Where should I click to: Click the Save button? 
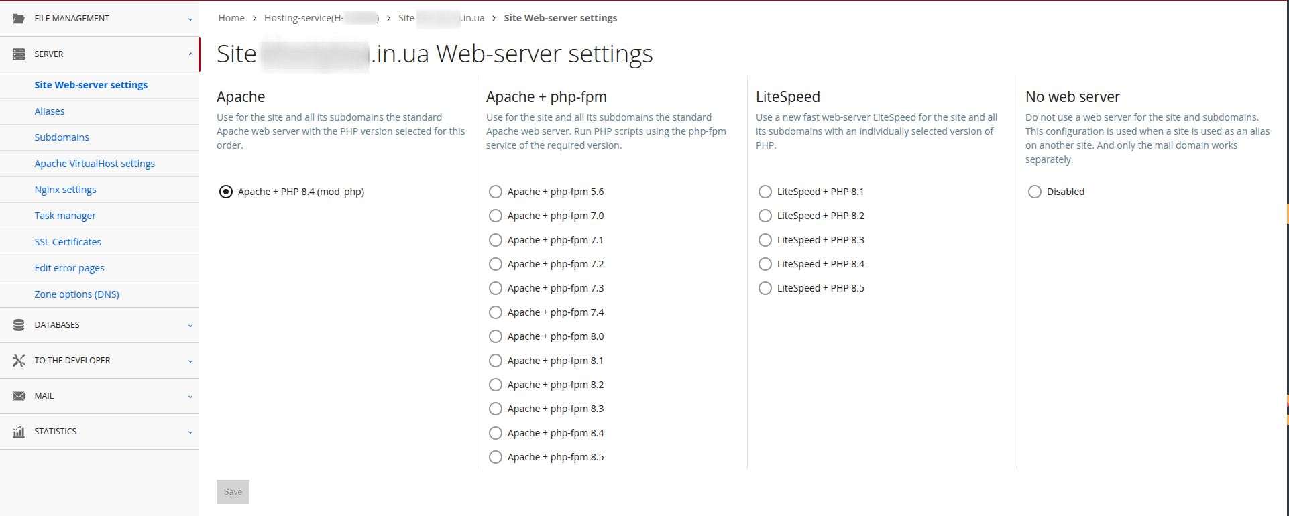(x=233, y=491)
